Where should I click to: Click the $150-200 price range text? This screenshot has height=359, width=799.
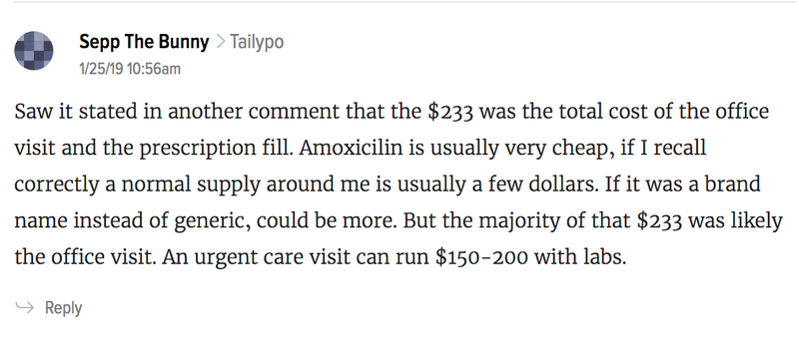tap(481, 257)
